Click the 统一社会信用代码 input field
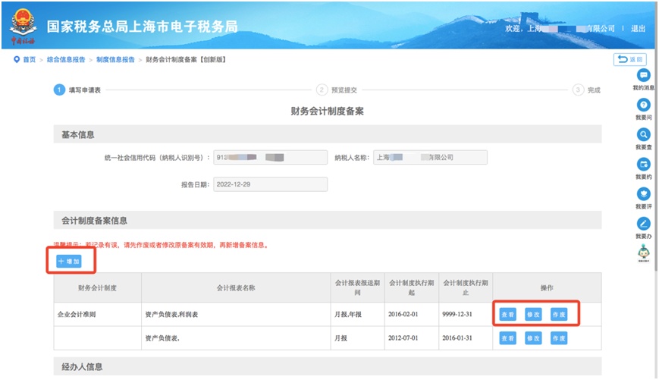659x380 pixels. click(x=270, y=157)
